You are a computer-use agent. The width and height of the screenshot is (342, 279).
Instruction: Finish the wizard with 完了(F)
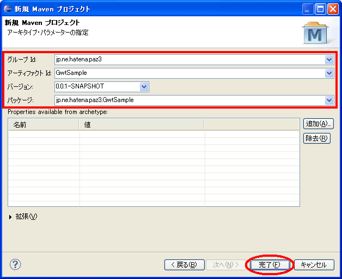coord(270,265)
